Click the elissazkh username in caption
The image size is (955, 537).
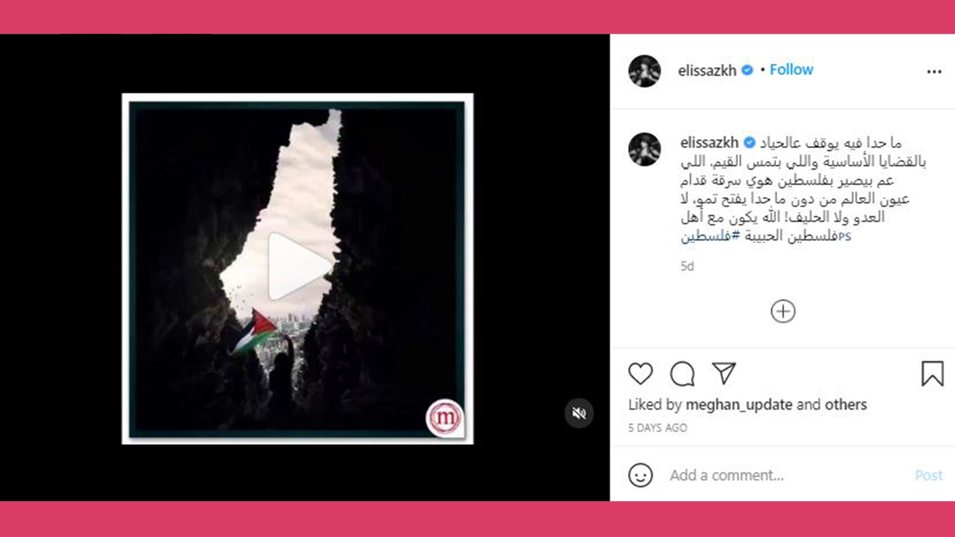coord(709,143)
